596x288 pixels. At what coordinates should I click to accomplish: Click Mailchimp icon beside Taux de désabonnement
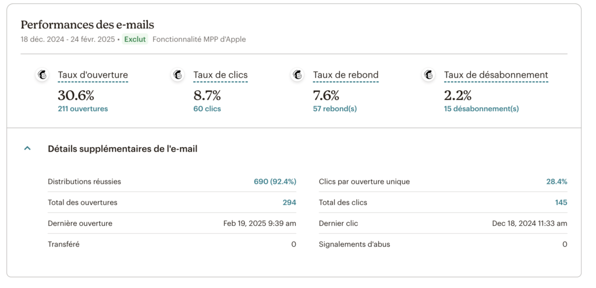428,75
